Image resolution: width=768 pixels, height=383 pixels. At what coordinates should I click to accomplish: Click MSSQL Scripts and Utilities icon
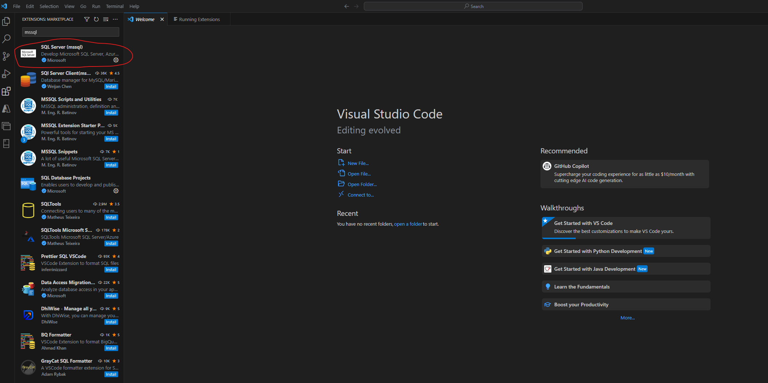click(x=28, y=106)
